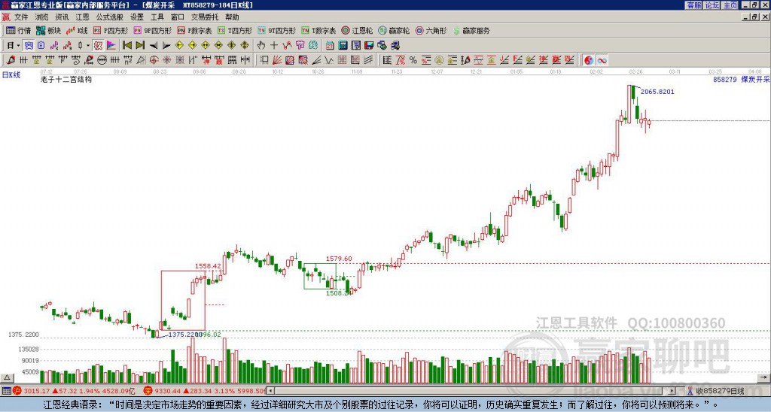771x412 pixels.
Task: Toggle the infinity loop icon
Action: (602, 60)
